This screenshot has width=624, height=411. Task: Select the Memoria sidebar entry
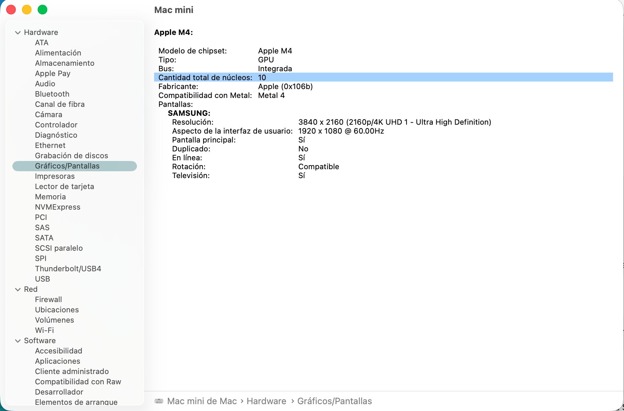coord(50,197)
